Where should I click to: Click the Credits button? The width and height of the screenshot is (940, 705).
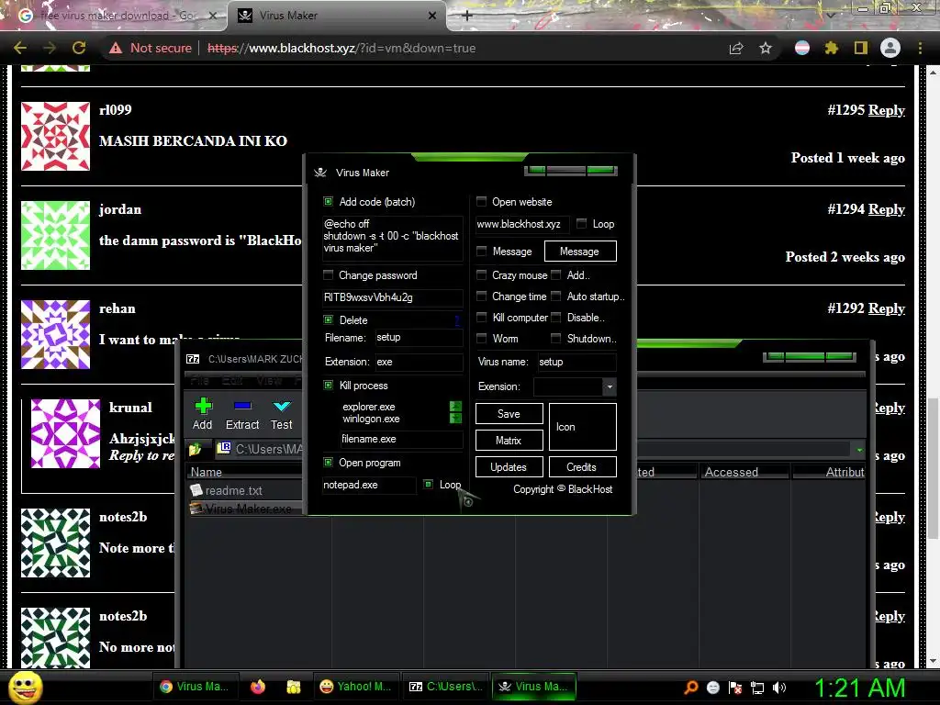[x=581, y=467]
